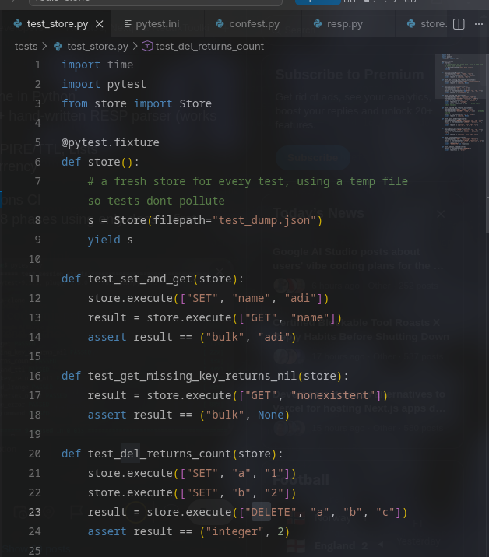Switch to the confest.py tab
Screen dimensions: 489x557
(x=255, y=24)
